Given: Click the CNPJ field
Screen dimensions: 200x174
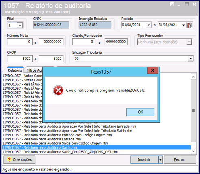Looking at the screenshot, I should (x=51, y=25).
